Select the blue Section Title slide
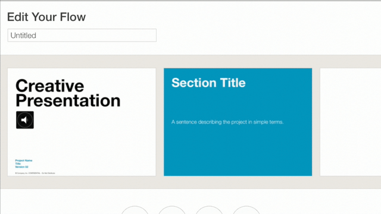Viewport: 381px width, 214px height. (238, 122)
